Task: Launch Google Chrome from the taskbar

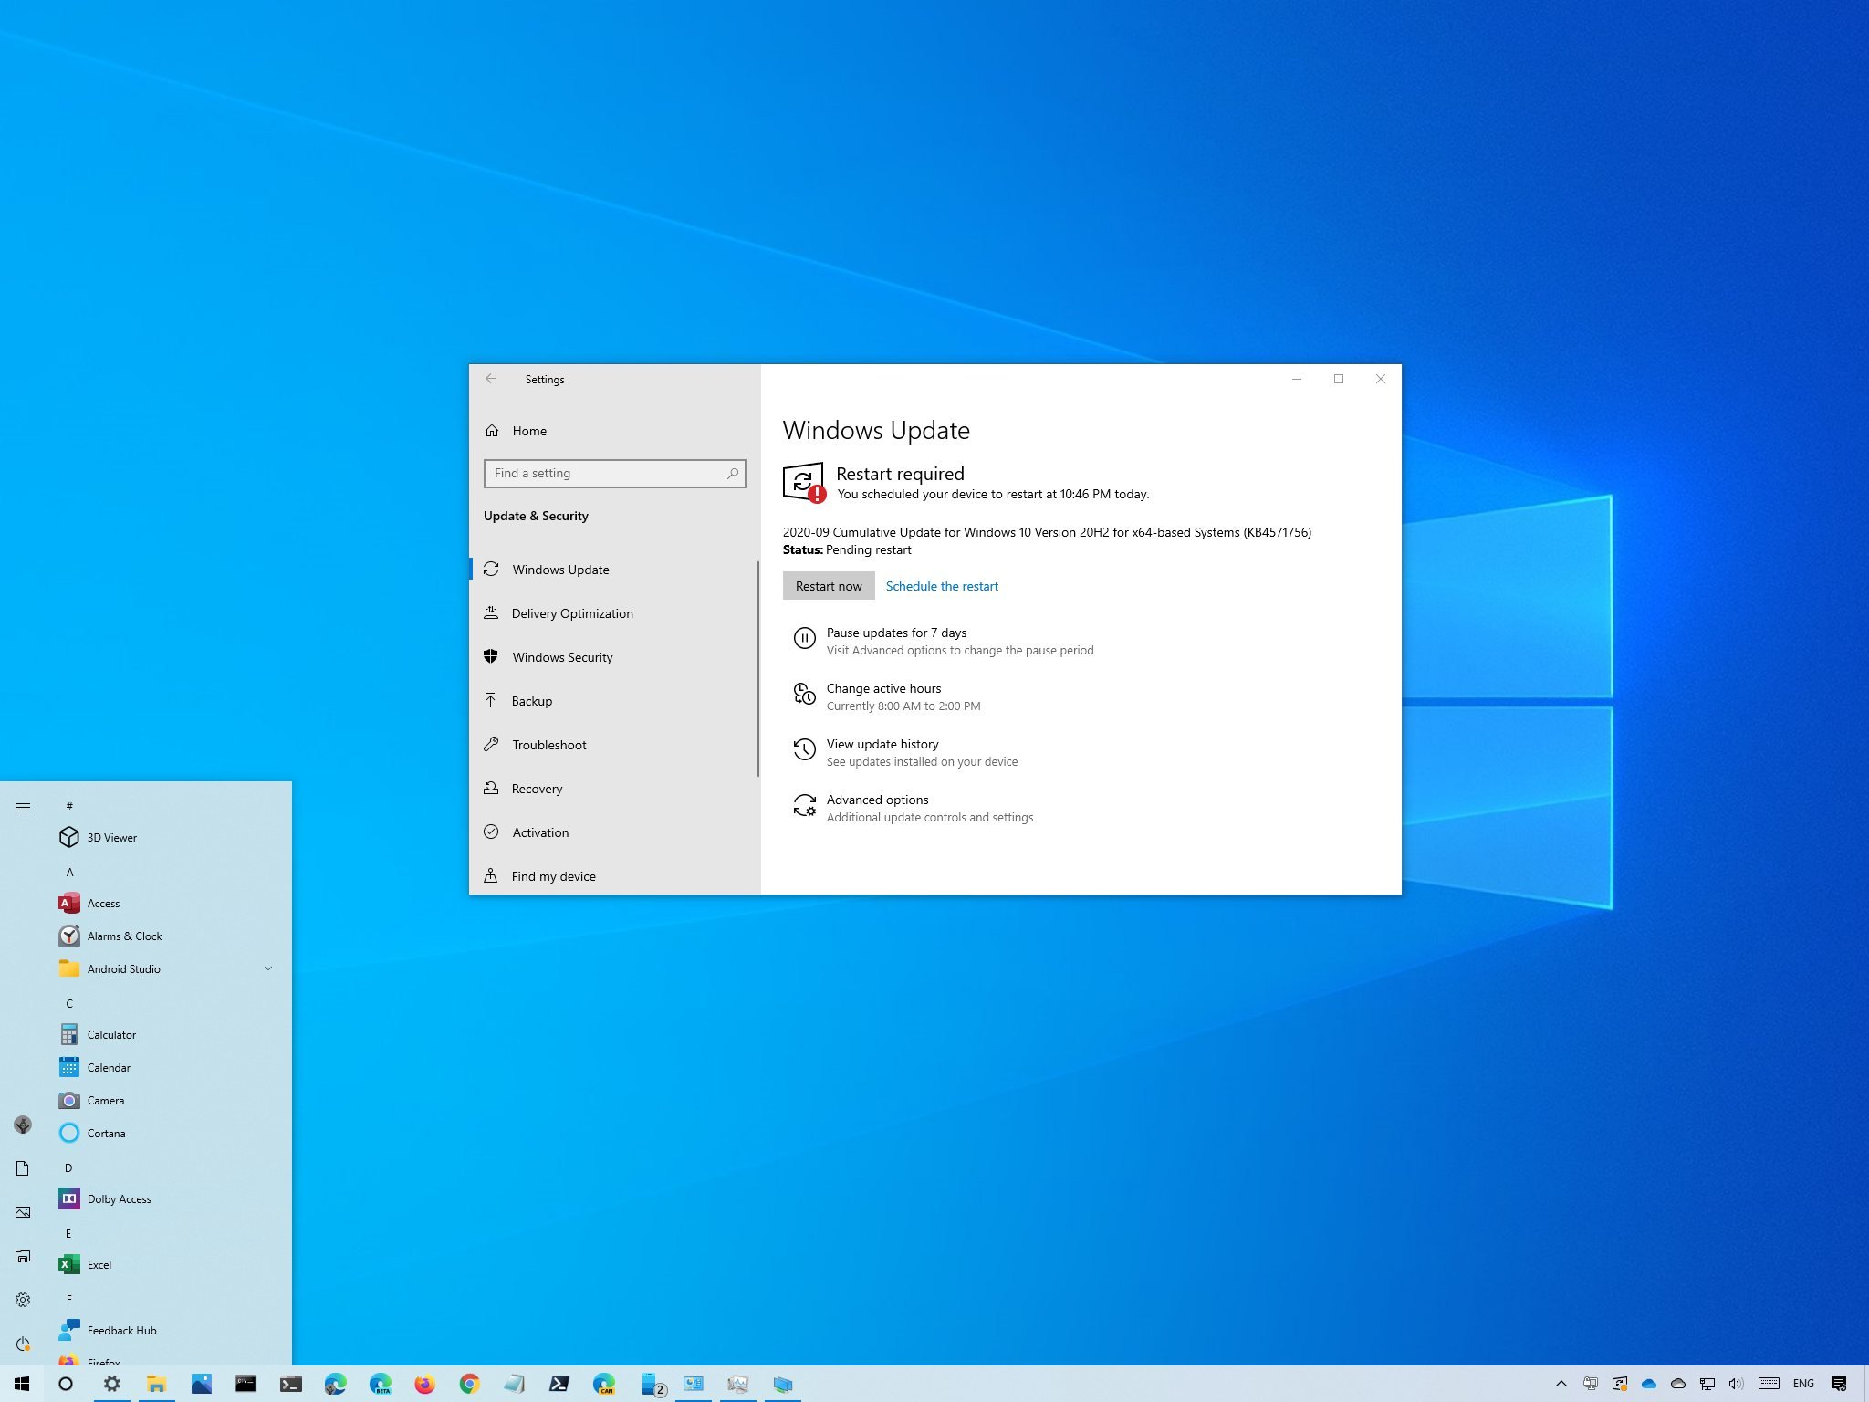Action: coord(469,1384)
